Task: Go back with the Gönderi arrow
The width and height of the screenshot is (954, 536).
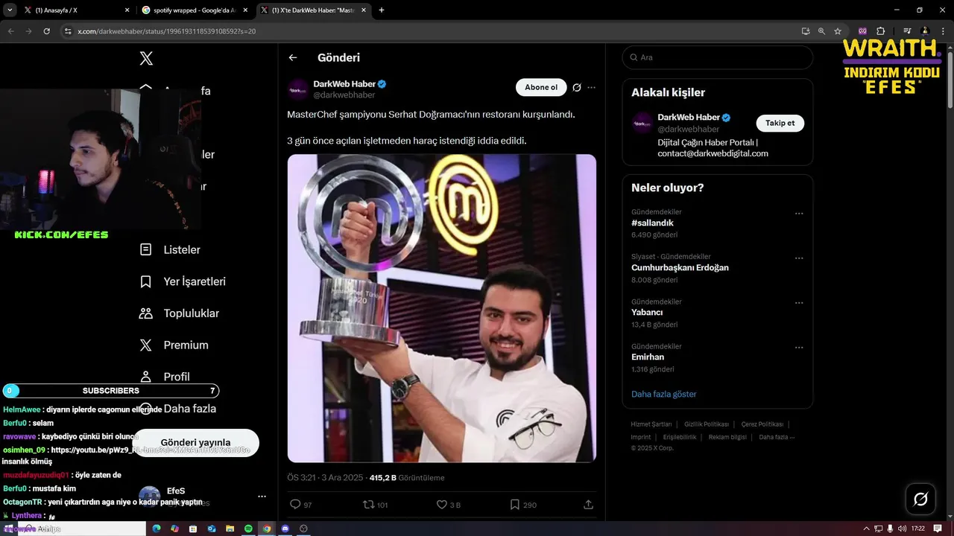Action: [293, 57]
